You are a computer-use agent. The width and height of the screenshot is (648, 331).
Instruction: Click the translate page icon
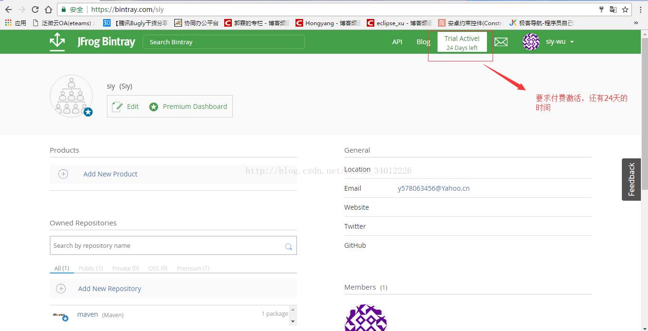click(x=613, y=10)
